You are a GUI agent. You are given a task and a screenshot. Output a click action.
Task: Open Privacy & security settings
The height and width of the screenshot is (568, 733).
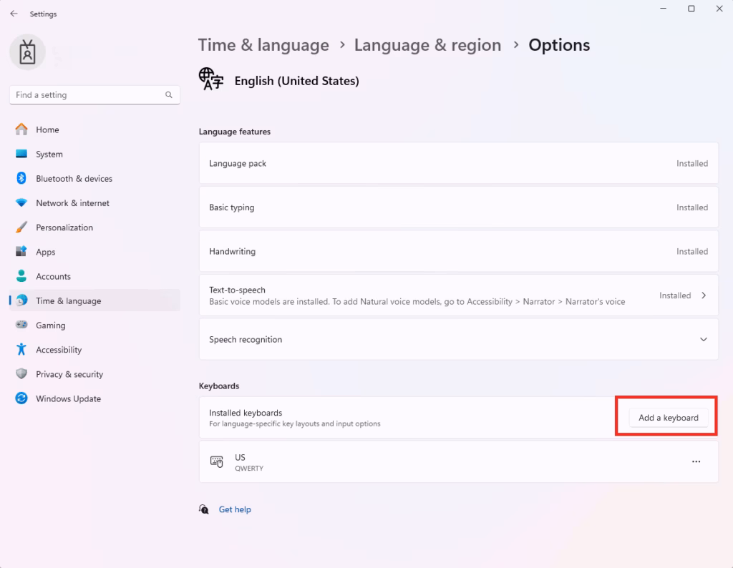tap(94, 374)
